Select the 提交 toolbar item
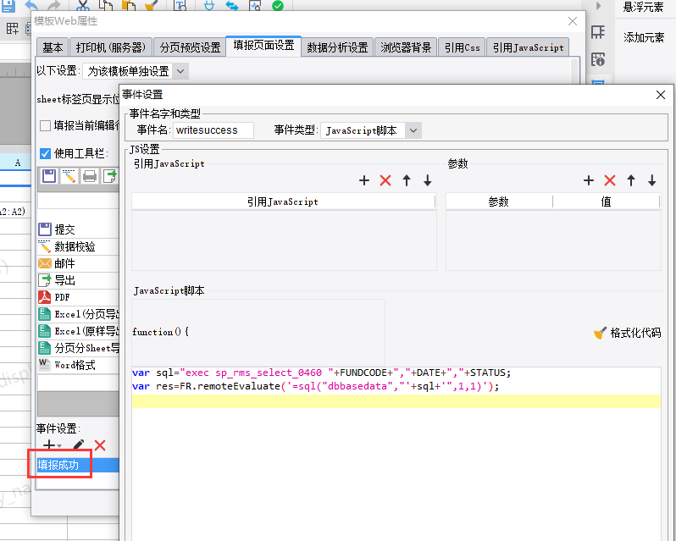The height and width of the screenshot is (541, 676). (x=78, y=229)
